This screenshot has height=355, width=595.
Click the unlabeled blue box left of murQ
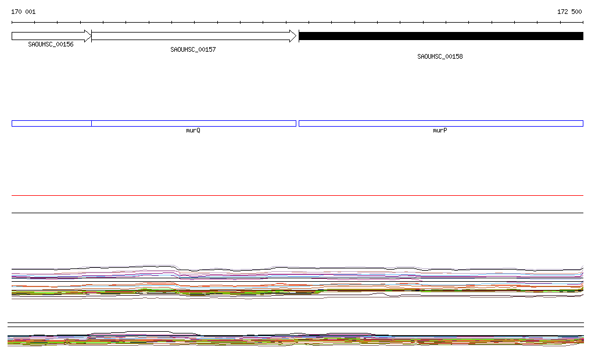pyautogui.click(x=52, y=123)
